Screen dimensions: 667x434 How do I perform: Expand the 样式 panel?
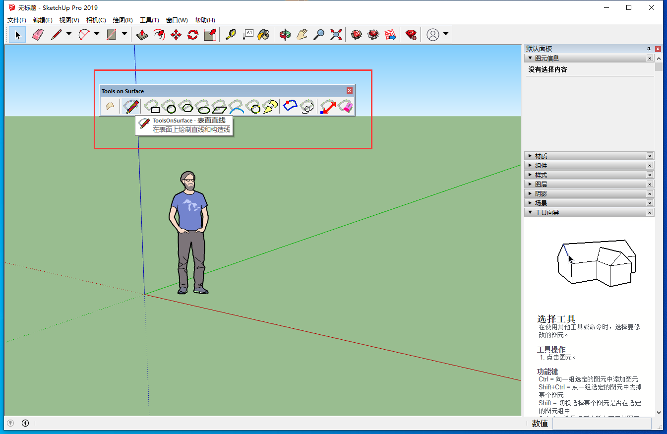tap(530, 175)
